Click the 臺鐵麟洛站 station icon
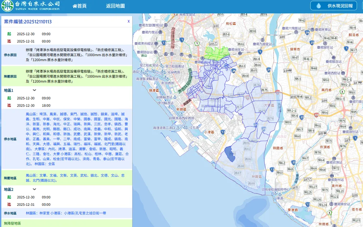 click(x=334, y=58)
